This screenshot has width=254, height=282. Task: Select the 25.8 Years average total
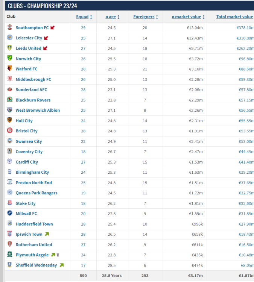(112, 276)
